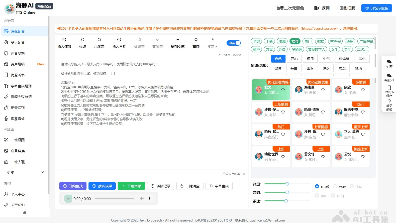Click the 升级专业版 link
This screenshot has width=396, height=223.
[x=376, y=8]
